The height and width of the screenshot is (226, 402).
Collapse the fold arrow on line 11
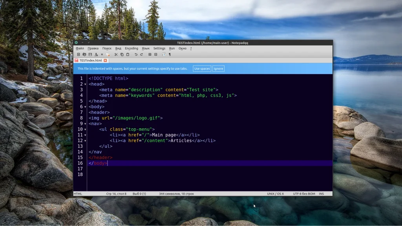pos(85,135)
